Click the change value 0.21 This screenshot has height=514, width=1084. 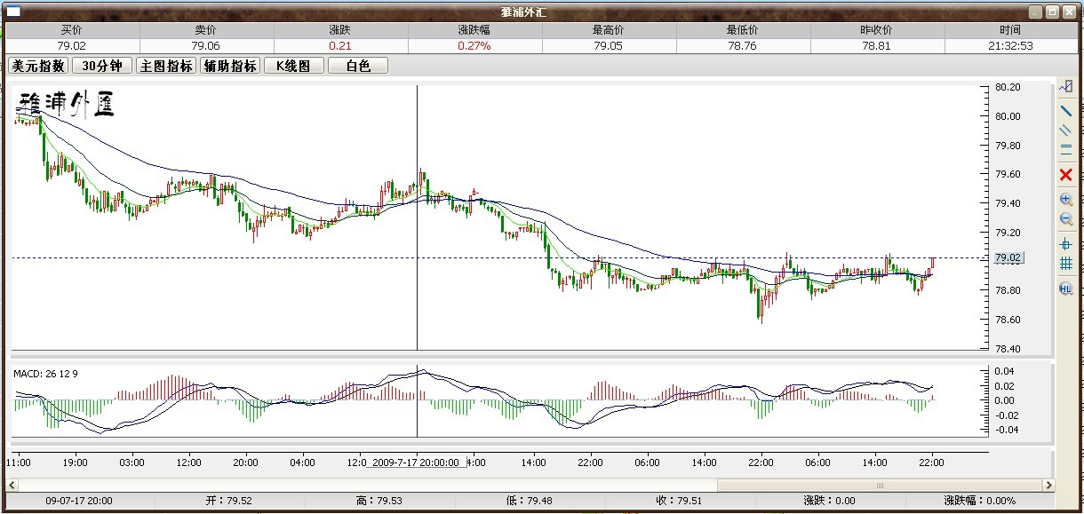coord(339,45)
